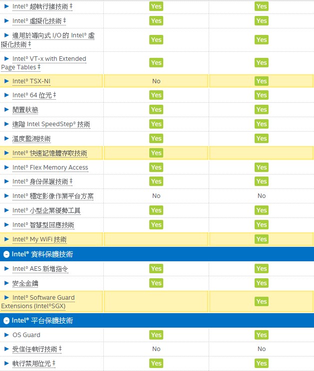Open the Intel 智慧型回應技術 link
314x371 pixels.
[x=43, y=225]
